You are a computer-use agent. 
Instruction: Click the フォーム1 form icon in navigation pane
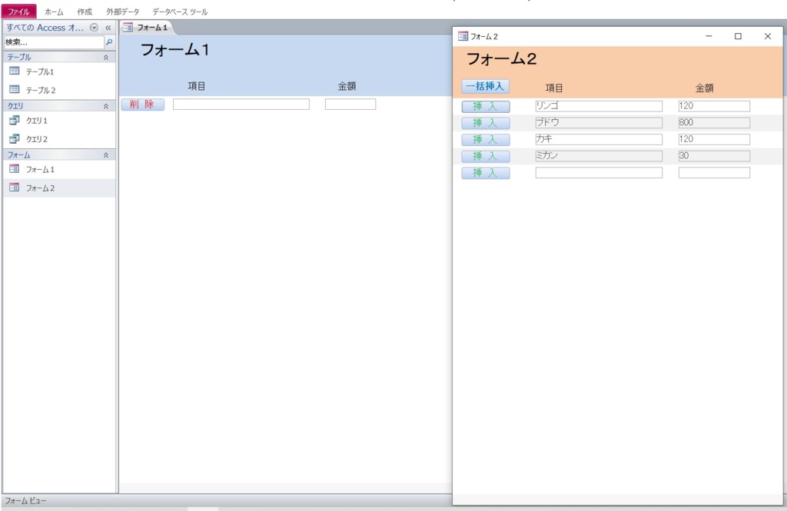(14, 169)
